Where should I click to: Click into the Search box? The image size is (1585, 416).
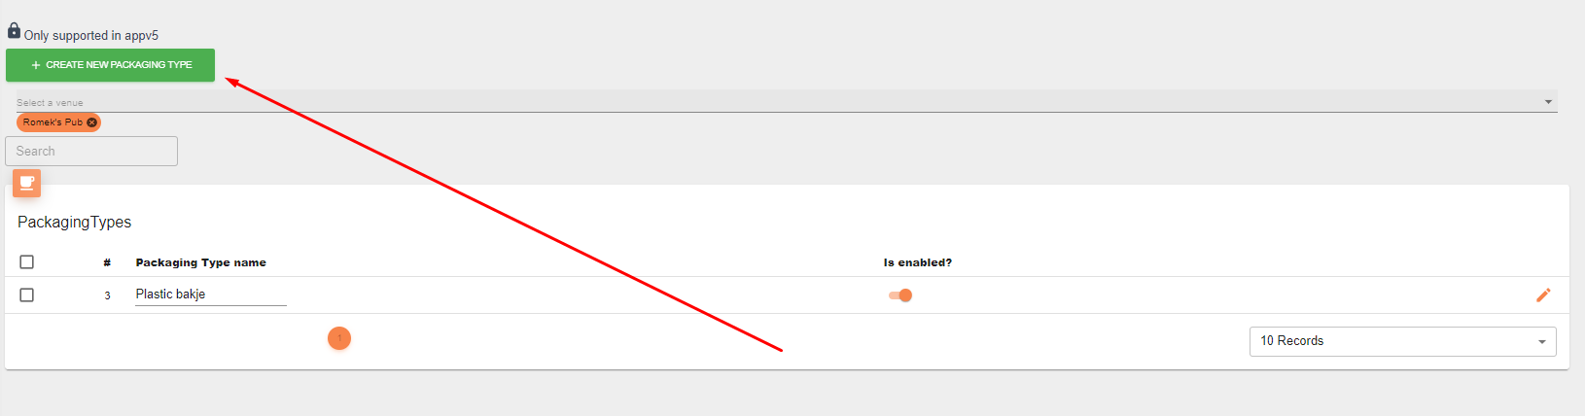pyautogui.click(x=91, y=151)
